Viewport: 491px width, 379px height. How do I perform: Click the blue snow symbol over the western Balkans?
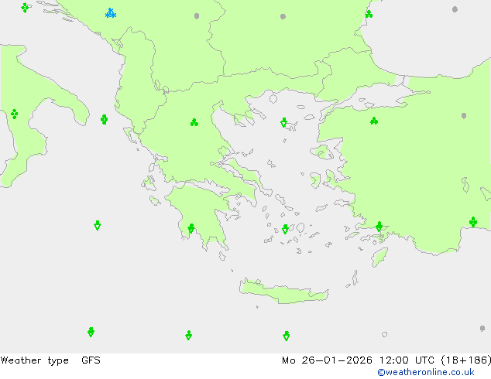click(x=111, y=13)
